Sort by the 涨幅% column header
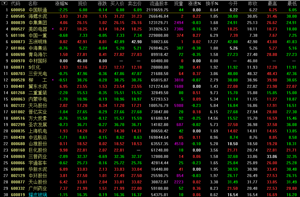This screenshot has width=300, height=197. click(61, 3)
